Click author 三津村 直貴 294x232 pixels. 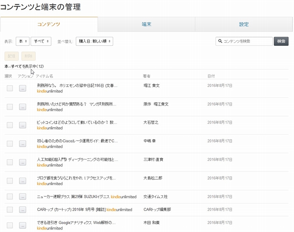153,159
